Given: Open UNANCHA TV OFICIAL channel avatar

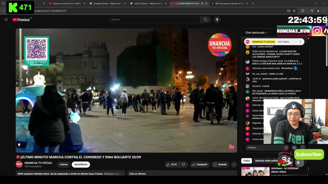Looking at the screenshot, I should click(19, 164).
